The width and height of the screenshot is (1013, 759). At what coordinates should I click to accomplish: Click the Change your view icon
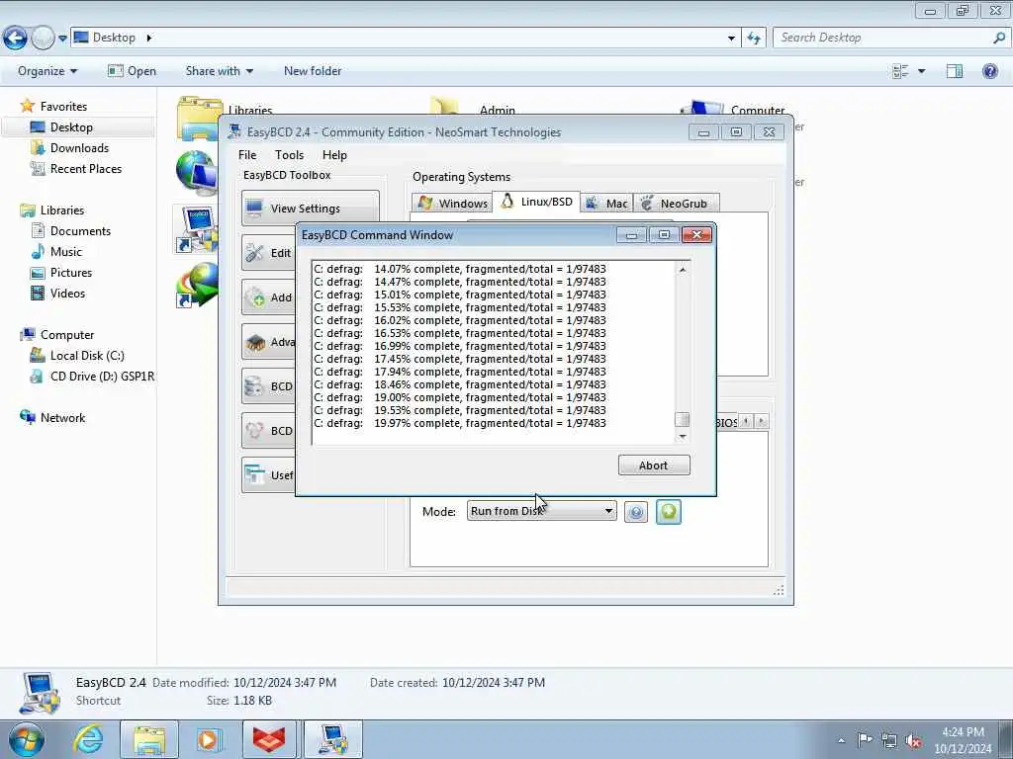click(900, 71)
